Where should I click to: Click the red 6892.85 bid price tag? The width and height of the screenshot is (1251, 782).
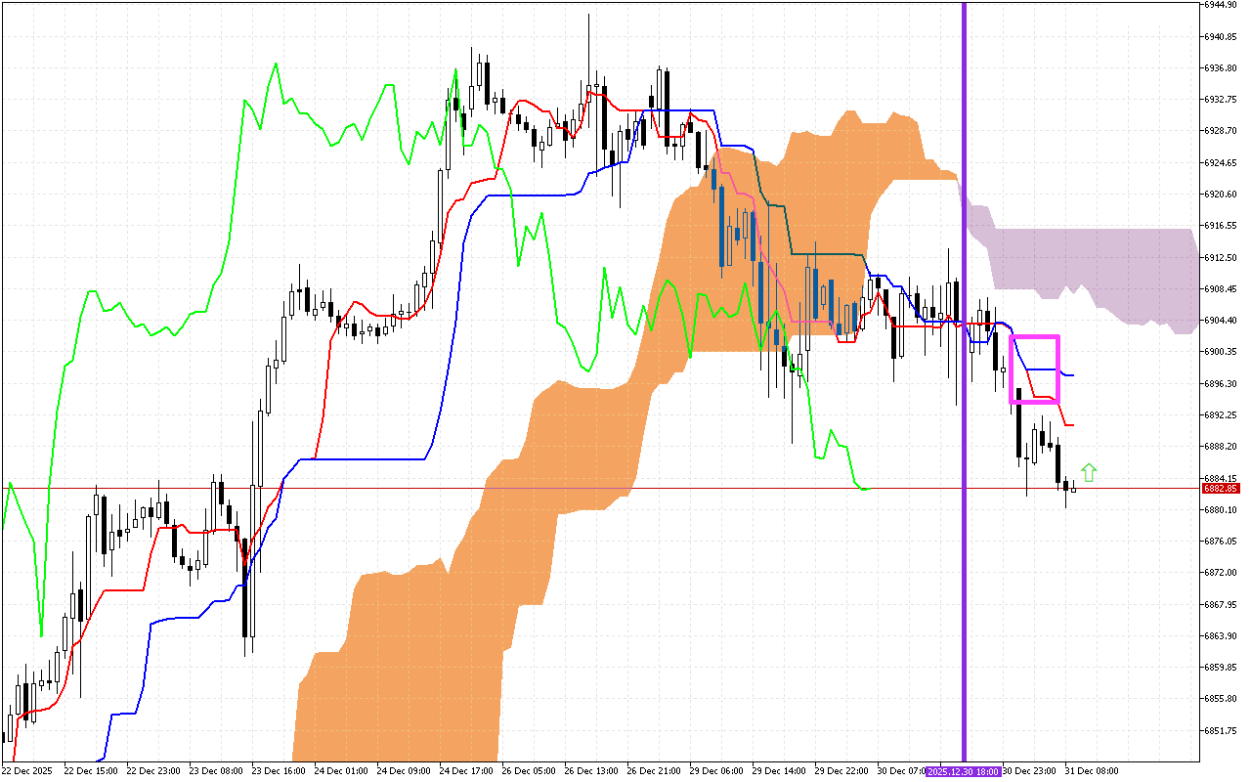(1220, 489)
